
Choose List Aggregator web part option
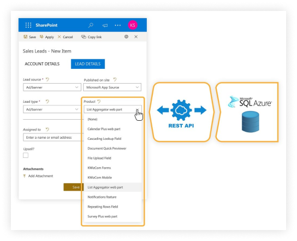pyautogui.click(x=112, y=187)
